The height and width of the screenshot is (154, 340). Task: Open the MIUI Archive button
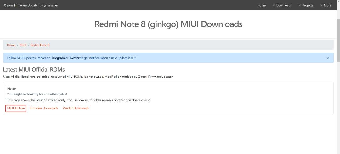coord(16,108)
